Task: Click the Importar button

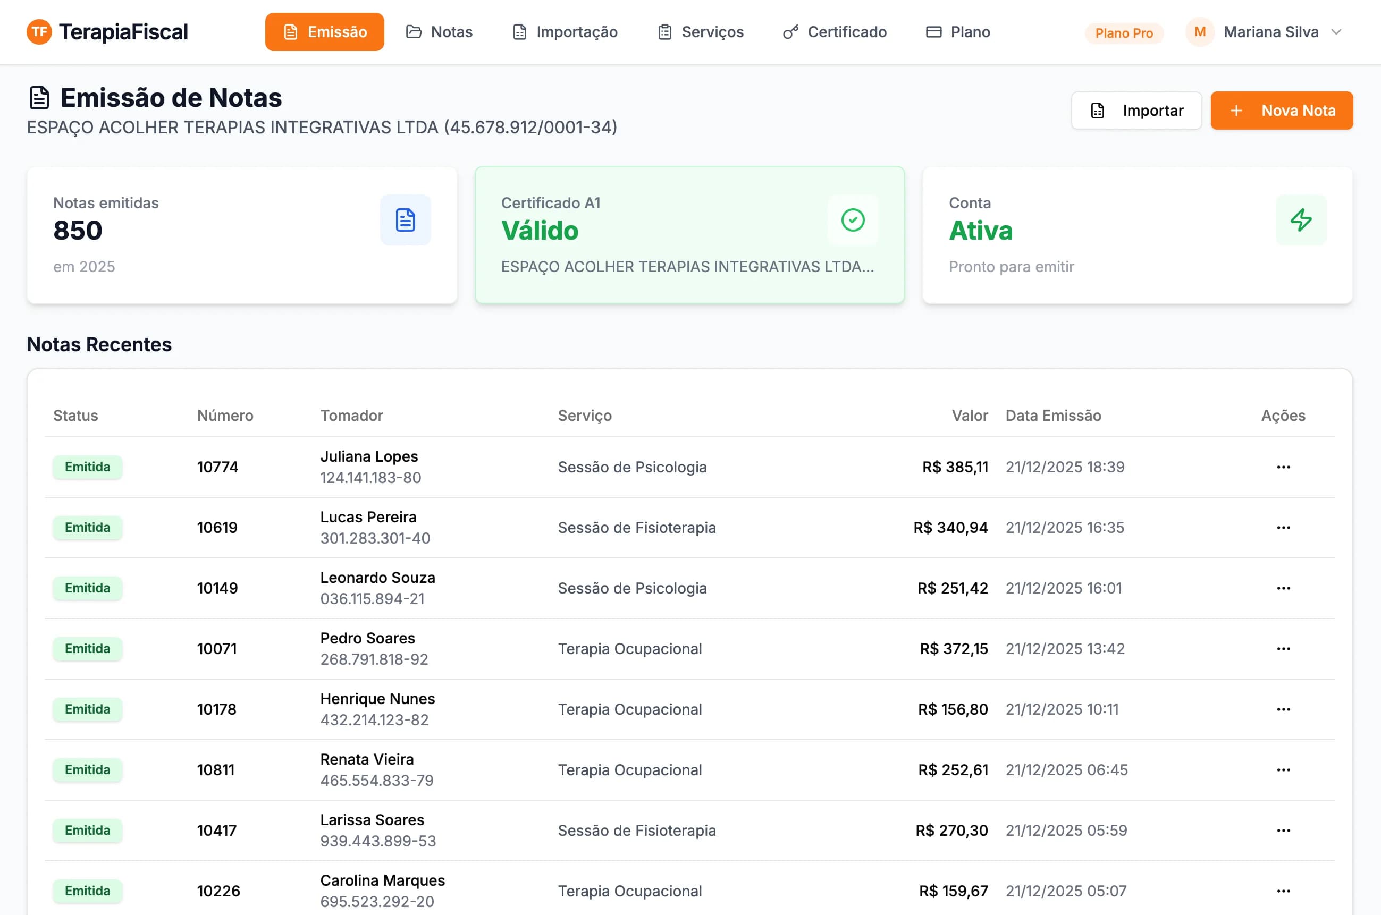Action: 1136,111
